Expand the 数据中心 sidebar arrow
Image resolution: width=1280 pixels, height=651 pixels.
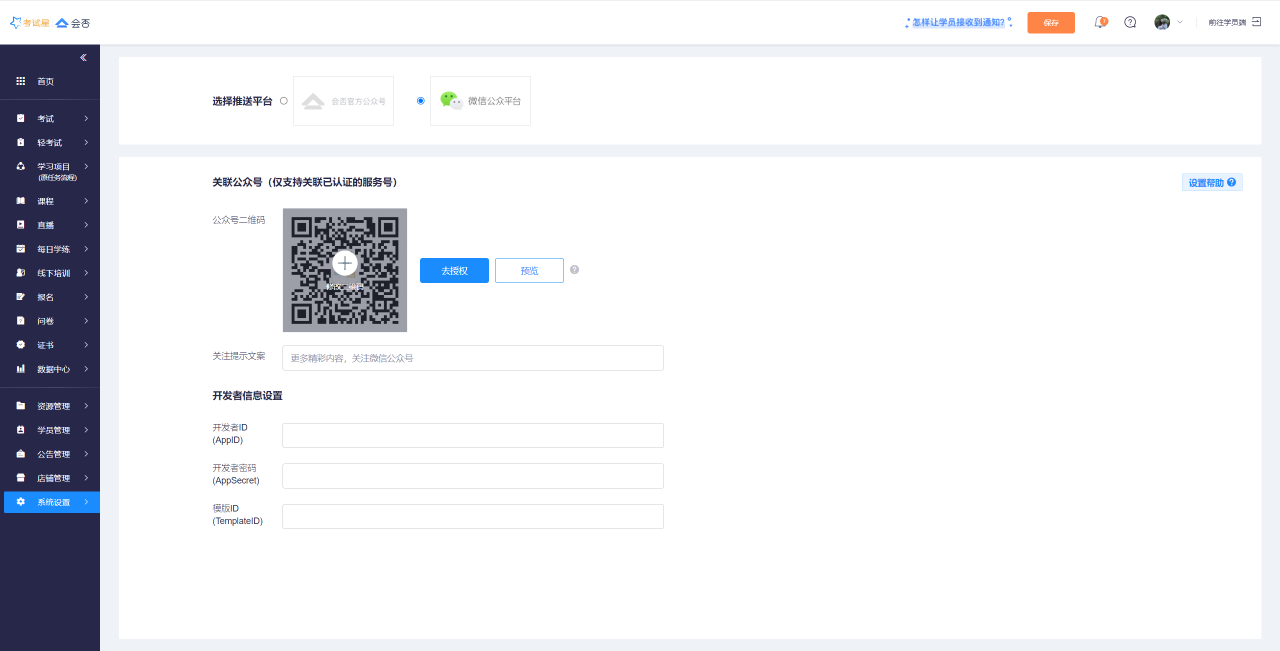point(86,369)
